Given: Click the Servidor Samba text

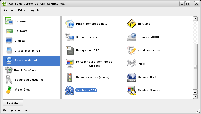Looking at the screenshot, I should (x=149, y=91).
